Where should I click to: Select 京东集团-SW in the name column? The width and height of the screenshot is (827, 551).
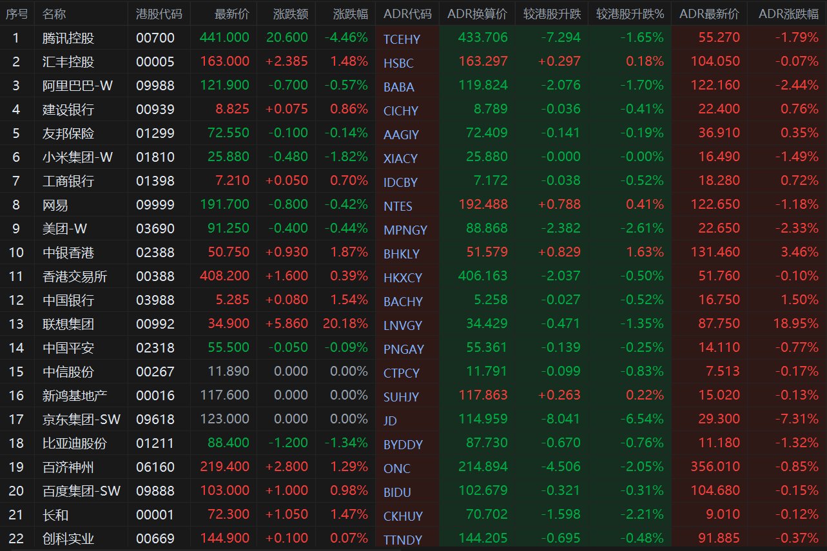pos(81,420)
